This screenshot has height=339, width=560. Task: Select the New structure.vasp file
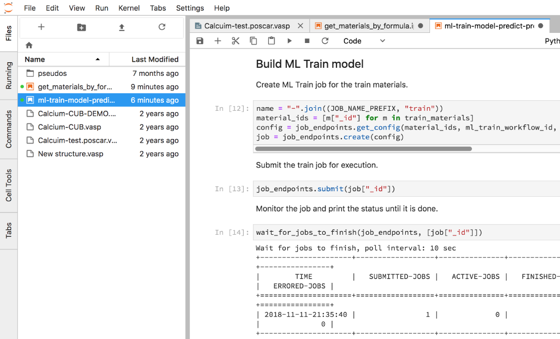[x=102, y=154]
